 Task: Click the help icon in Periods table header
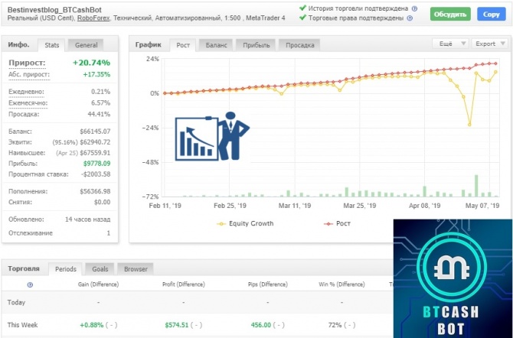[x=30, y=284]
